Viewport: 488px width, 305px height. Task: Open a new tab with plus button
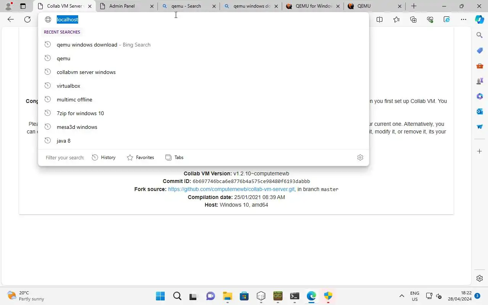(x=414, y=6)
